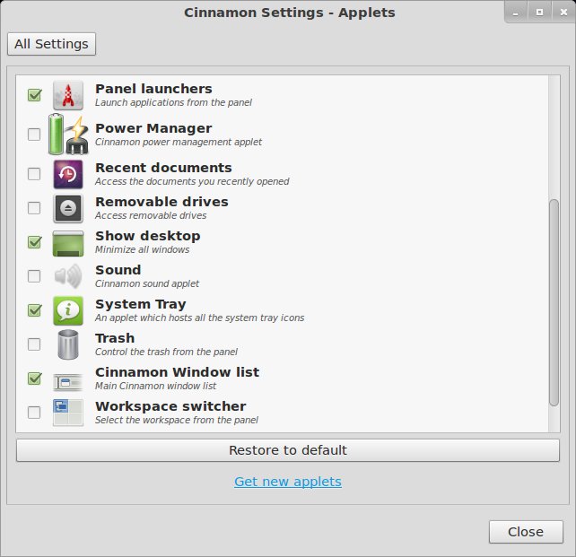Click the Close button at the bottom
The height and width of the screenshot is (557, 576).
click(526, 532)
